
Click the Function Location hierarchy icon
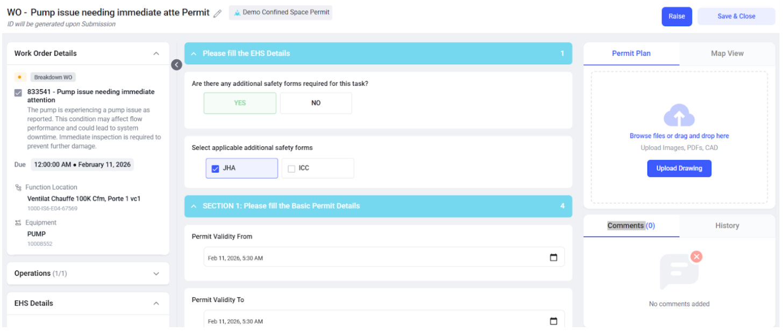18,188
